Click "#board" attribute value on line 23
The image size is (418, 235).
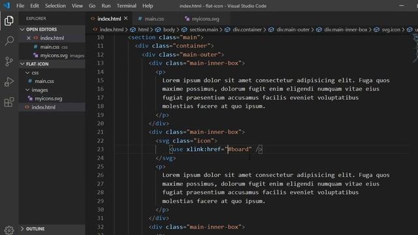point(238,149)
